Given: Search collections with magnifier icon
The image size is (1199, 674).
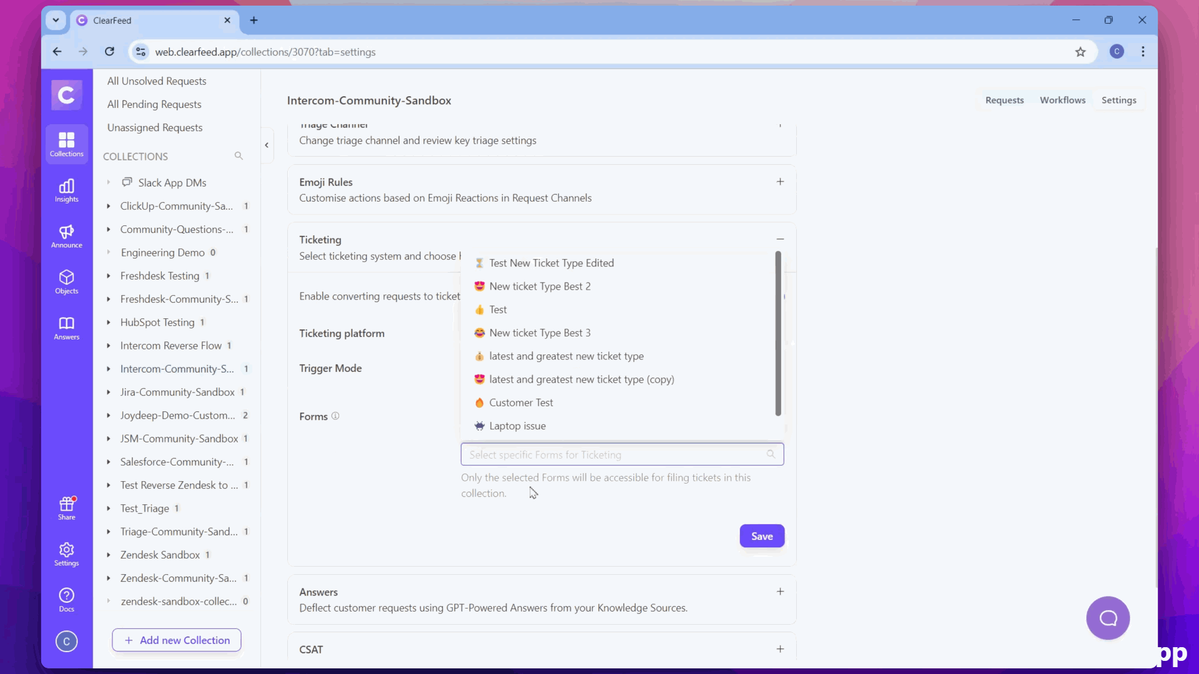Looking at the screenshot, I should tap(239, 156).
